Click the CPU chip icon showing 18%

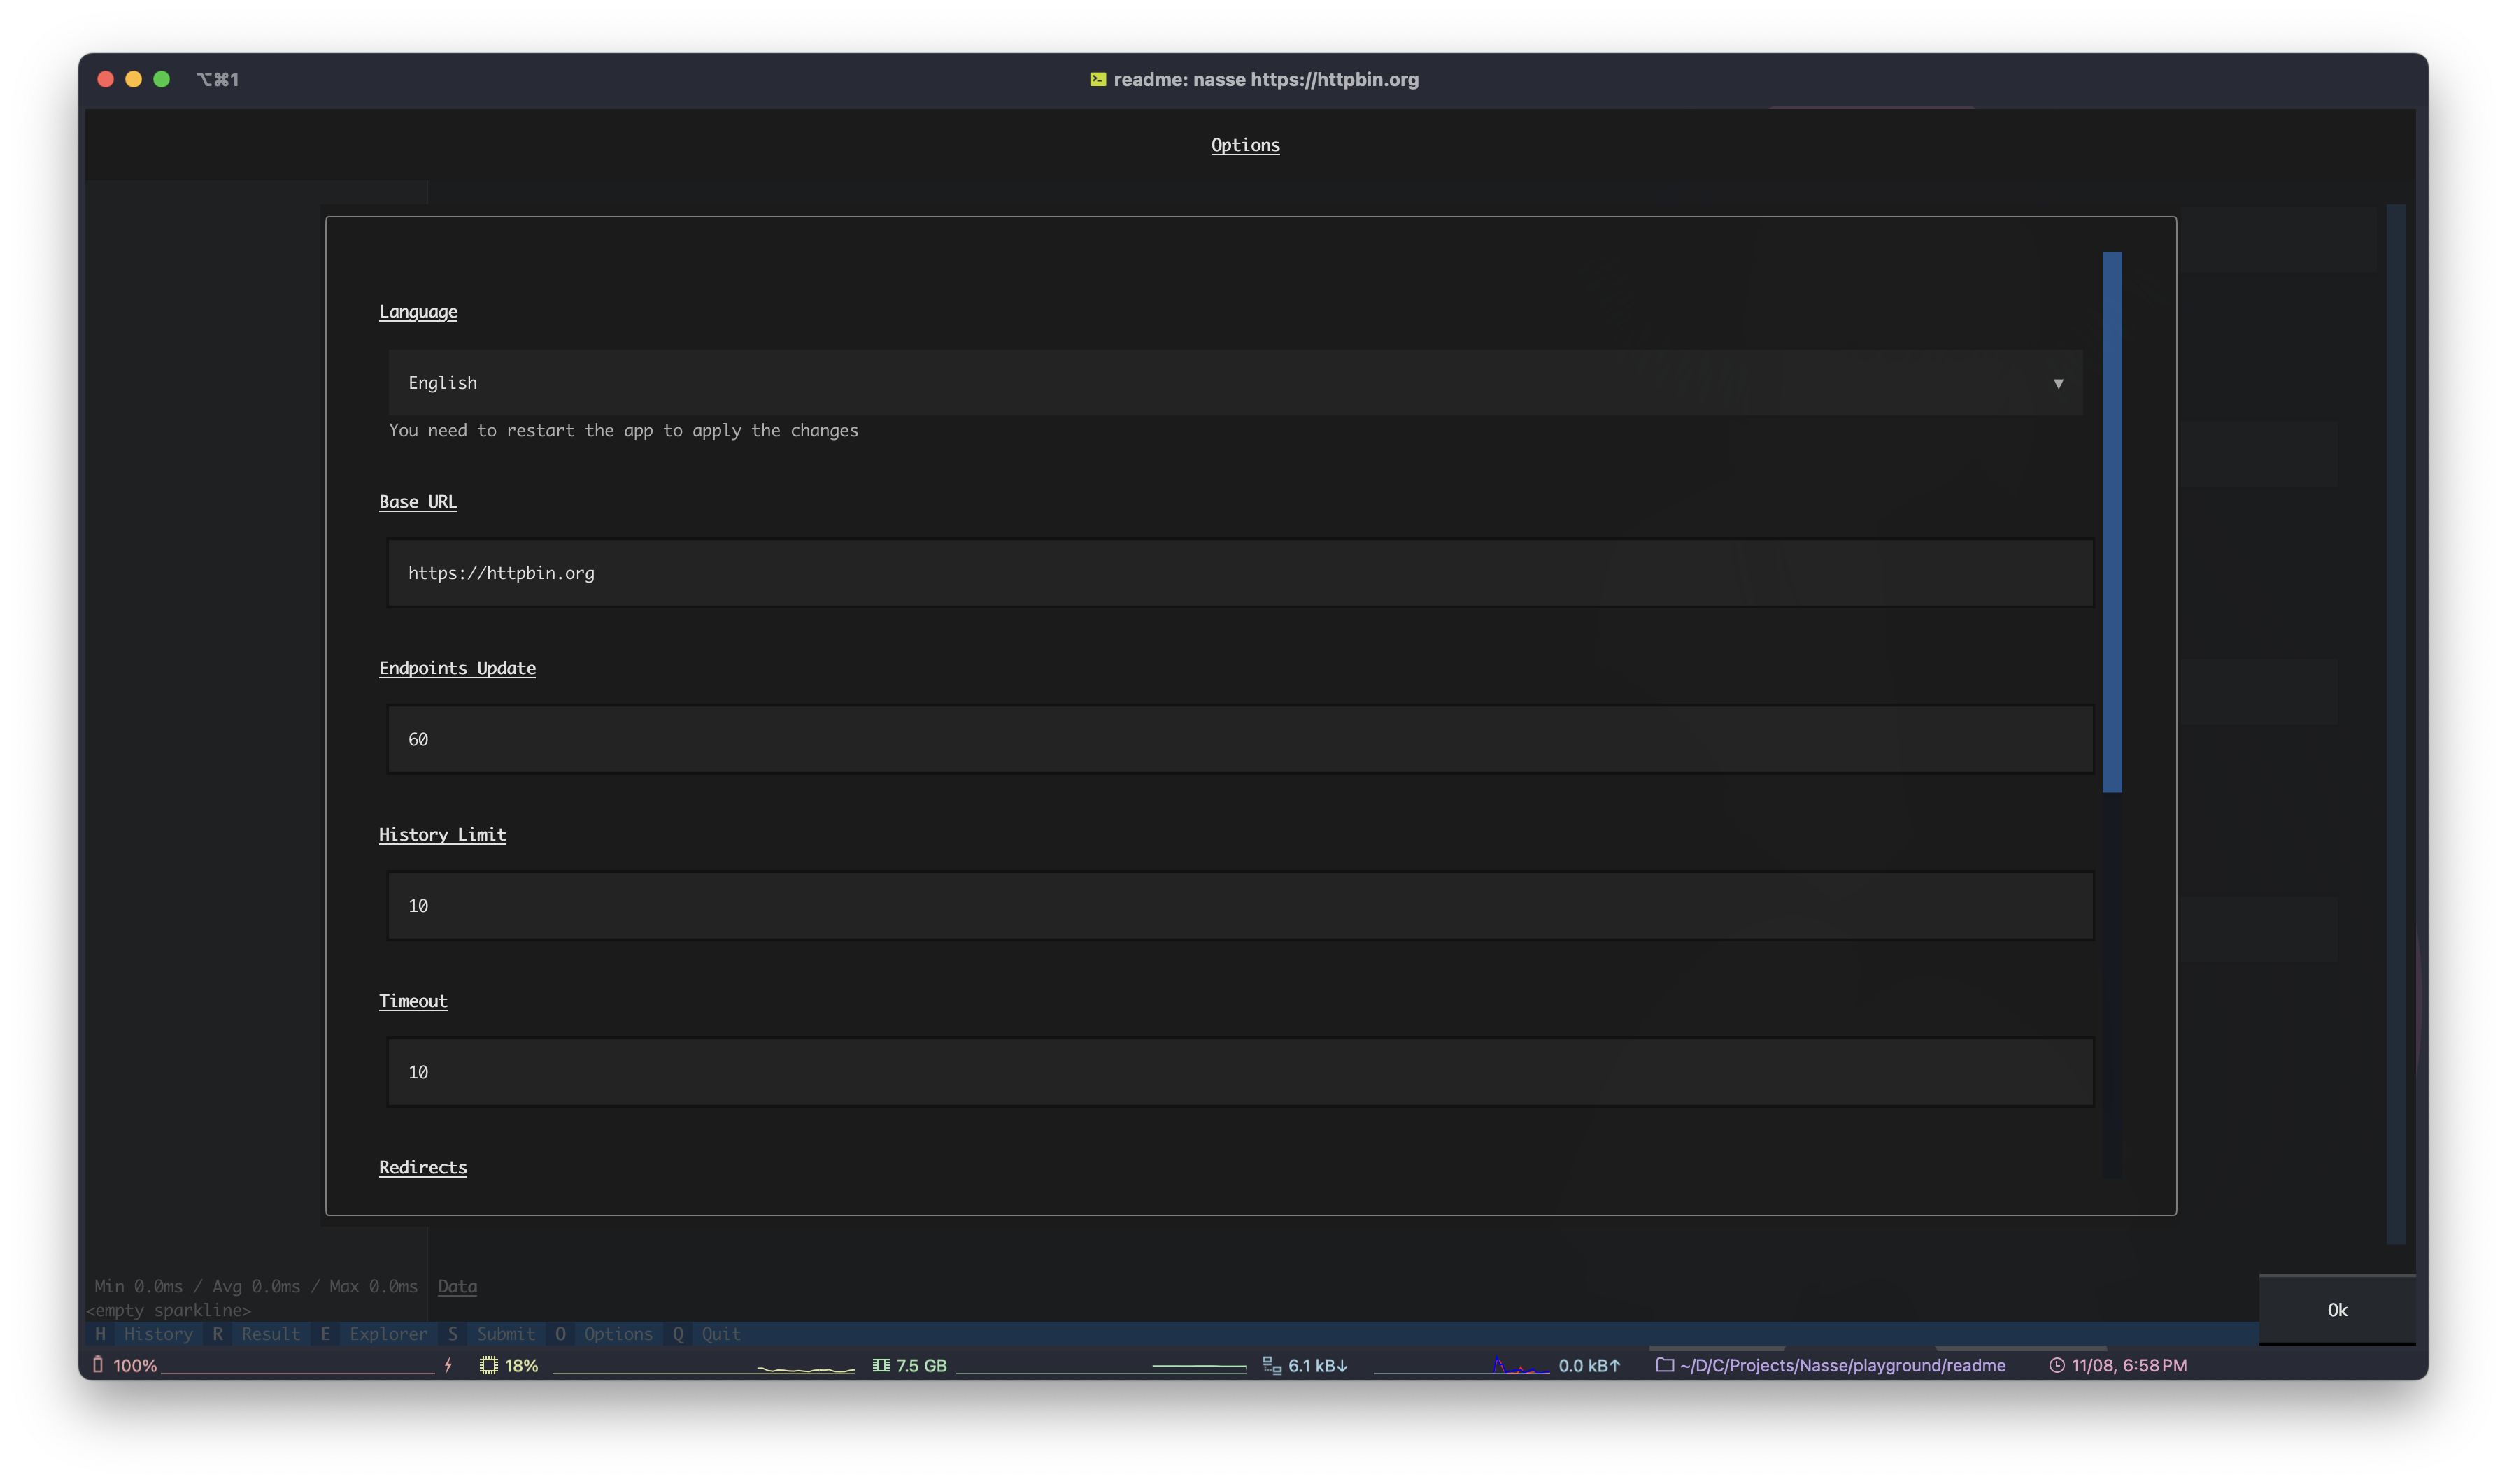pos(488,1365)
